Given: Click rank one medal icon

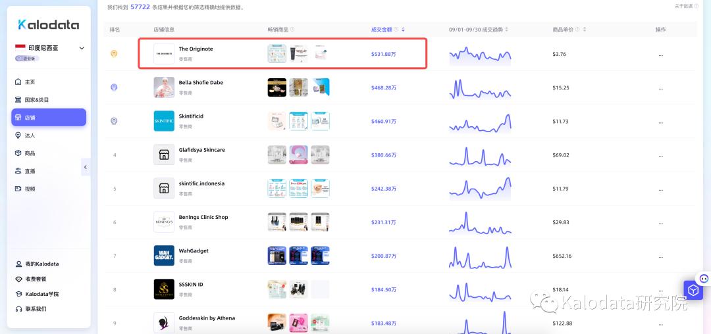Looking at the screenshot, I should pyautogui.click(x=115, y=54).
